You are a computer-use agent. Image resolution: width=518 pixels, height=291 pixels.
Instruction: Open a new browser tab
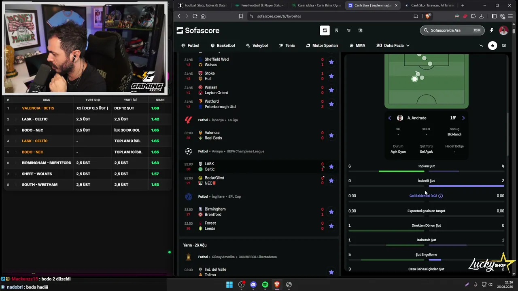coord(463,5)
